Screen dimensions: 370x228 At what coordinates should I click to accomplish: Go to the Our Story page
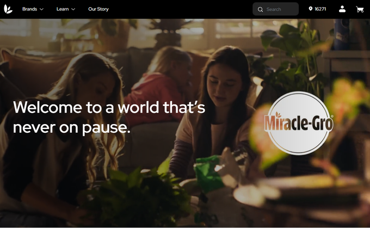98,9
